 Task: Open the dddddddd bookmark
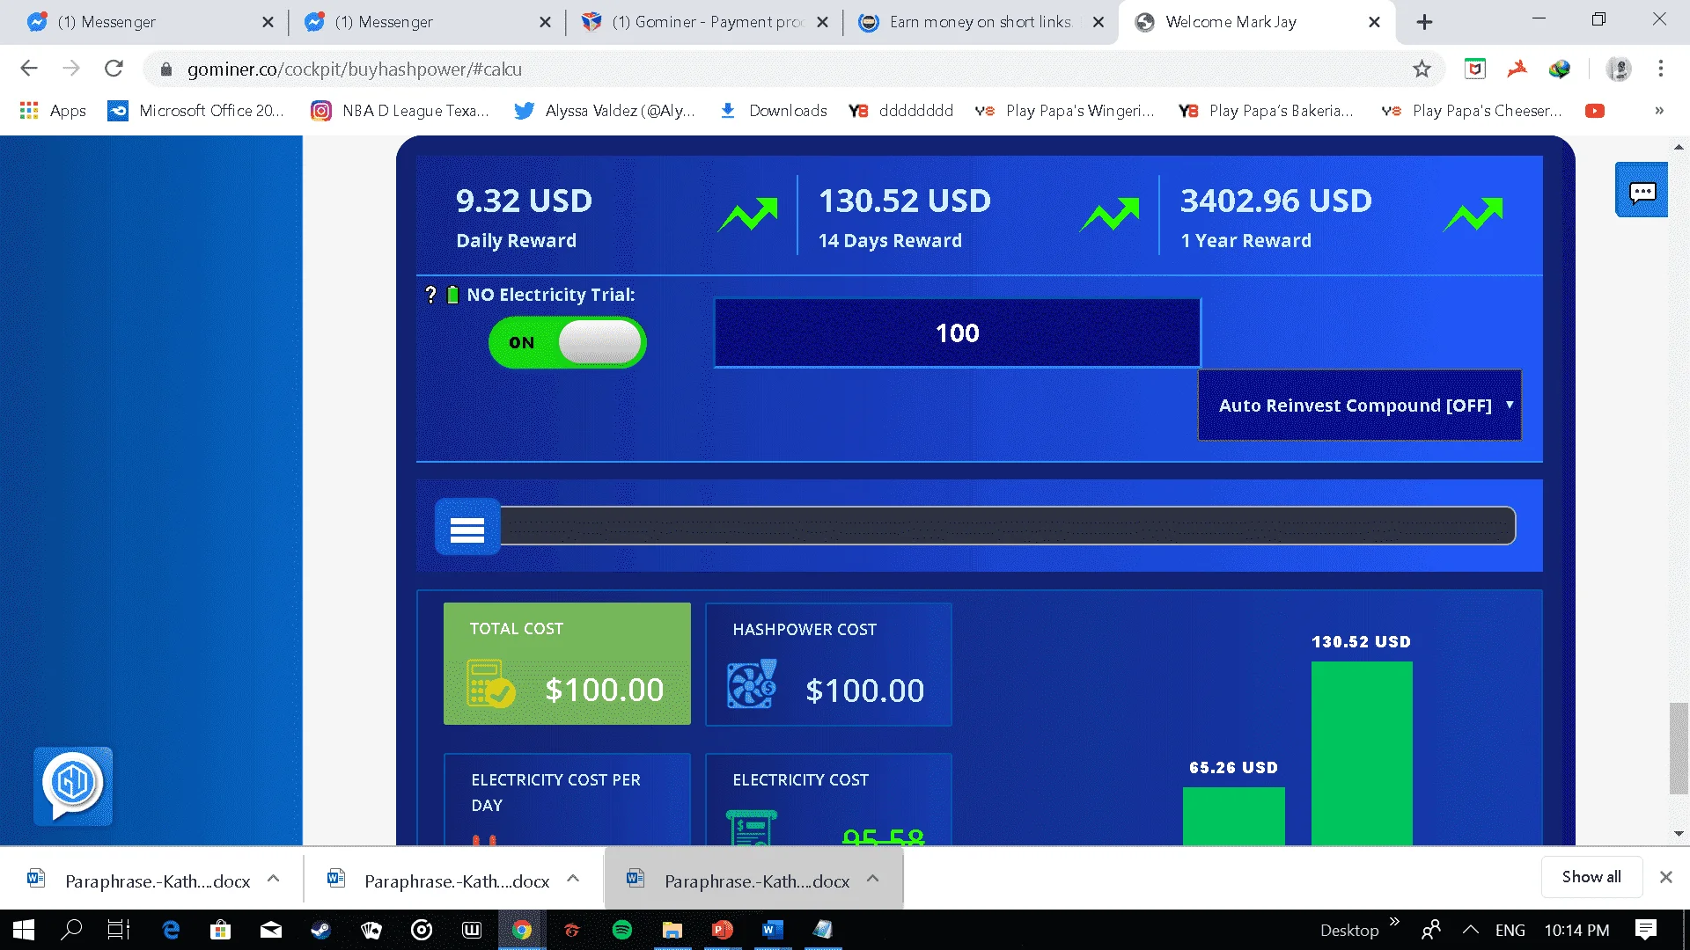[901, 111]
